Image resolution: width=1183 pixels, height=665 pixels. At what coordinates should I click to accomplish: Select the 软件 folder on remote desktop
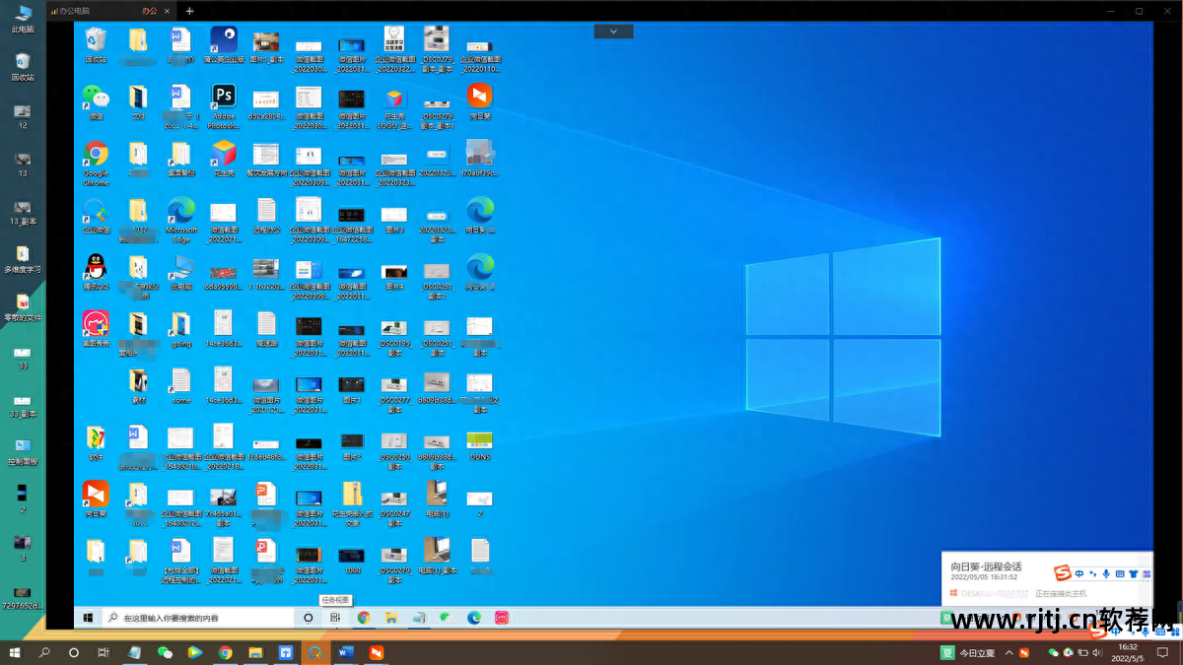click(x=96, y=442)
